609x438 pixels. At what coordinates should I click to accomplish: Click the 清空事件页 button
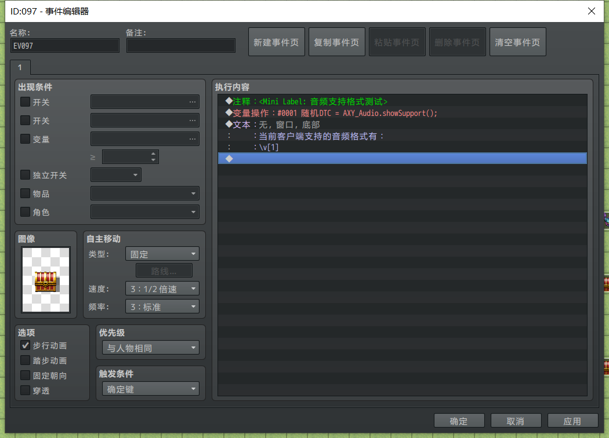518,42
